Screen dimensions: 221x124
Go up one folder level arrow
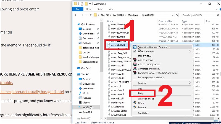(91, 15)
